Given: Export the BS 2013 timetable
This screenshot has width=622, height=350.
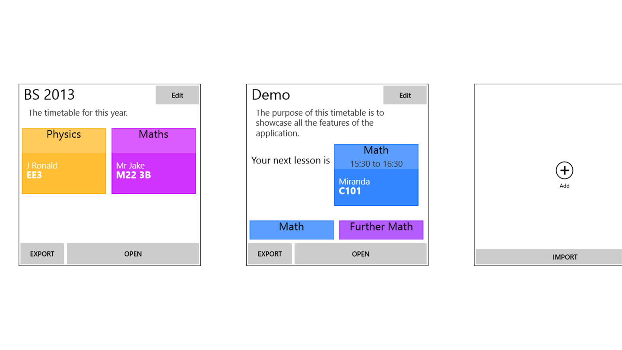Looking at the screenshot, I should [42, 254].
